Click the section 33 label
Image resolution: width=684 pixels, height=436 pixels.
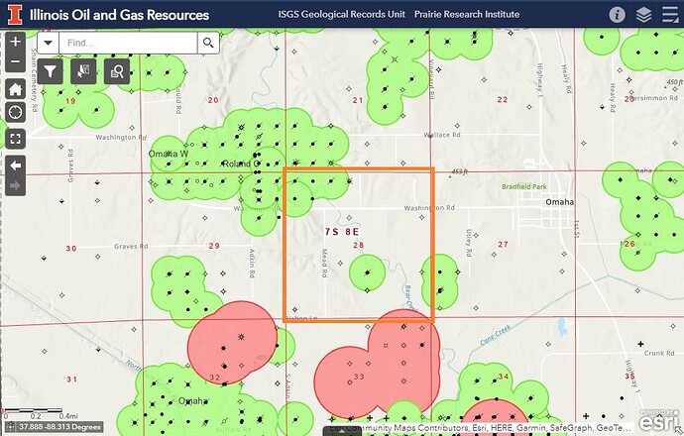(359, 377)
